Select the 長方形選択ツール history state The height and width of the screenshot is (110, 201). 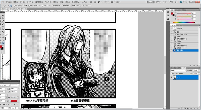point(185,34)
